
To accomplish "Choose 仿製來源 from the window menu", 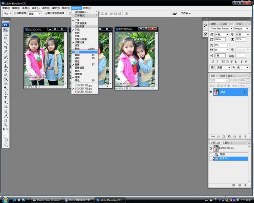I will coord(85,26).
